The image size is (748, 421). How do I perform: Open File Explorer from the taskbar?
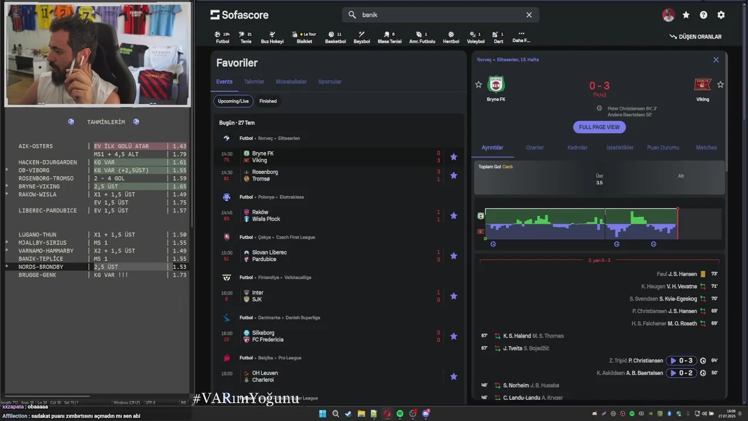361,413
